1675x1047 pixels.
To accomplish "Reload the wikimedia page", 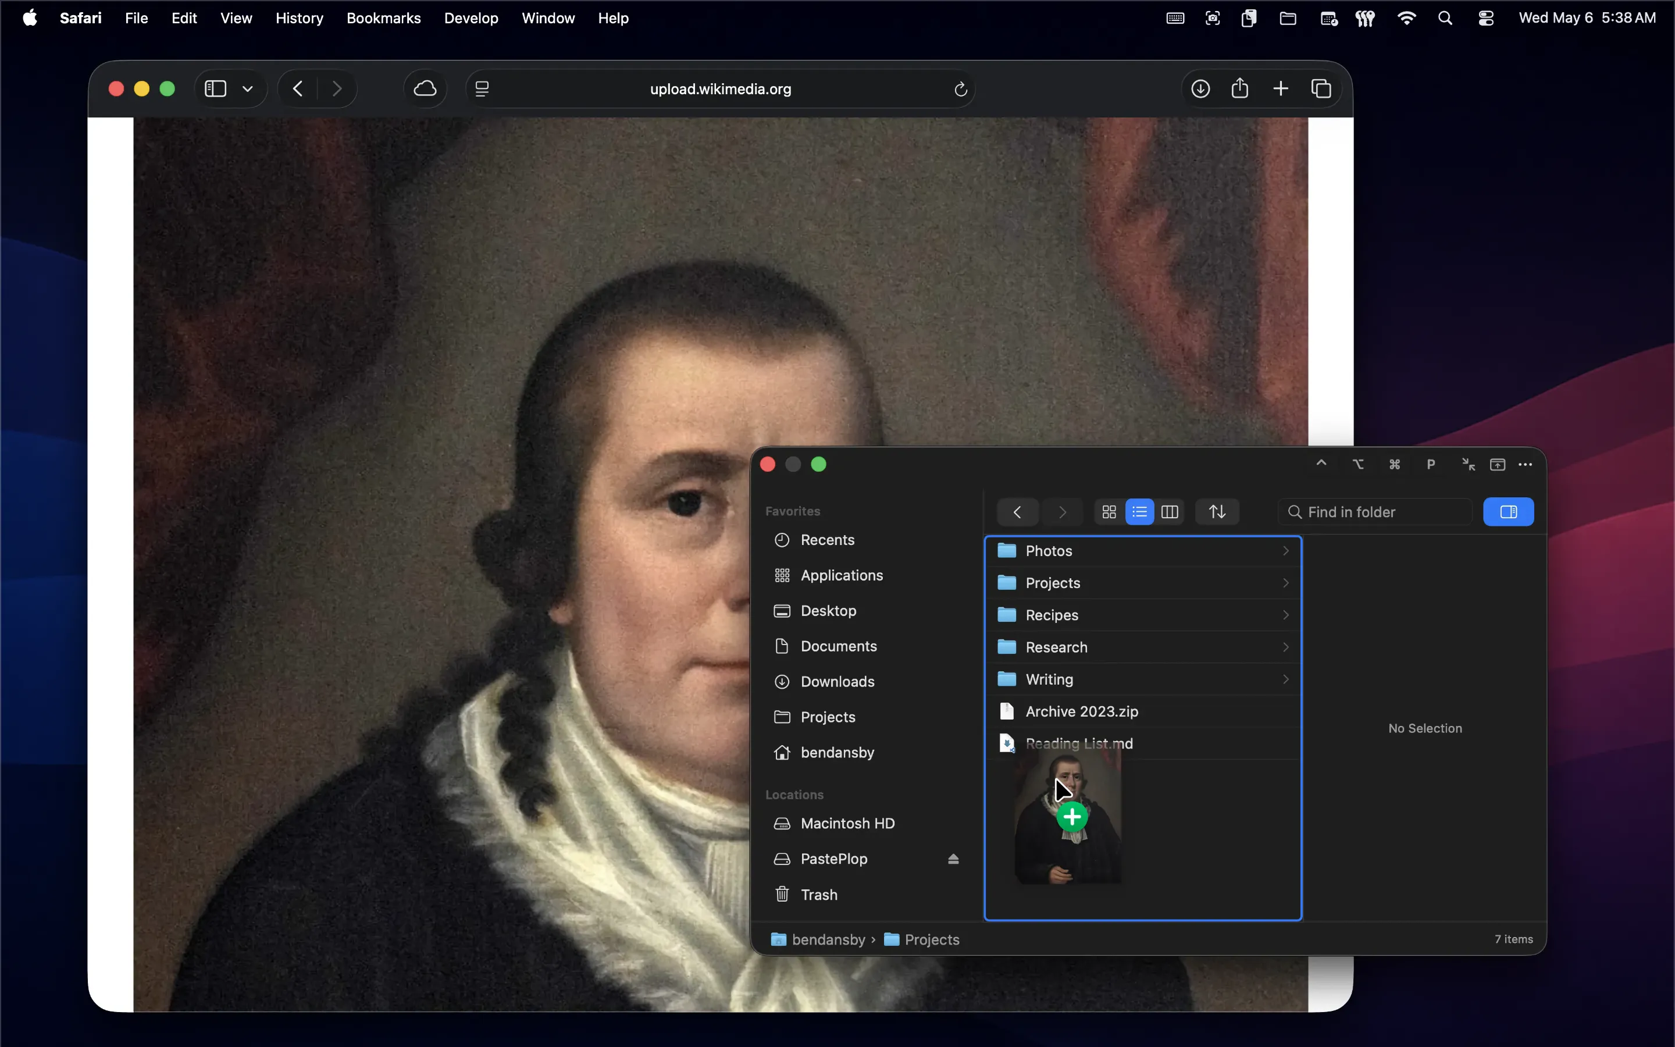I will [x=960, y=88].
